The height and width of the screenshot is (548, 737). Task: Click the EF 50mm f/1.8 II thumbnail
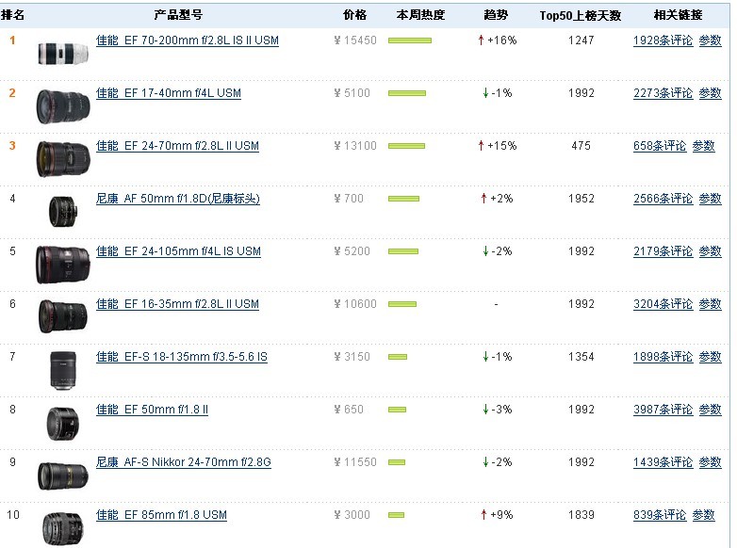pyautogui.click(x=63, y=424)
